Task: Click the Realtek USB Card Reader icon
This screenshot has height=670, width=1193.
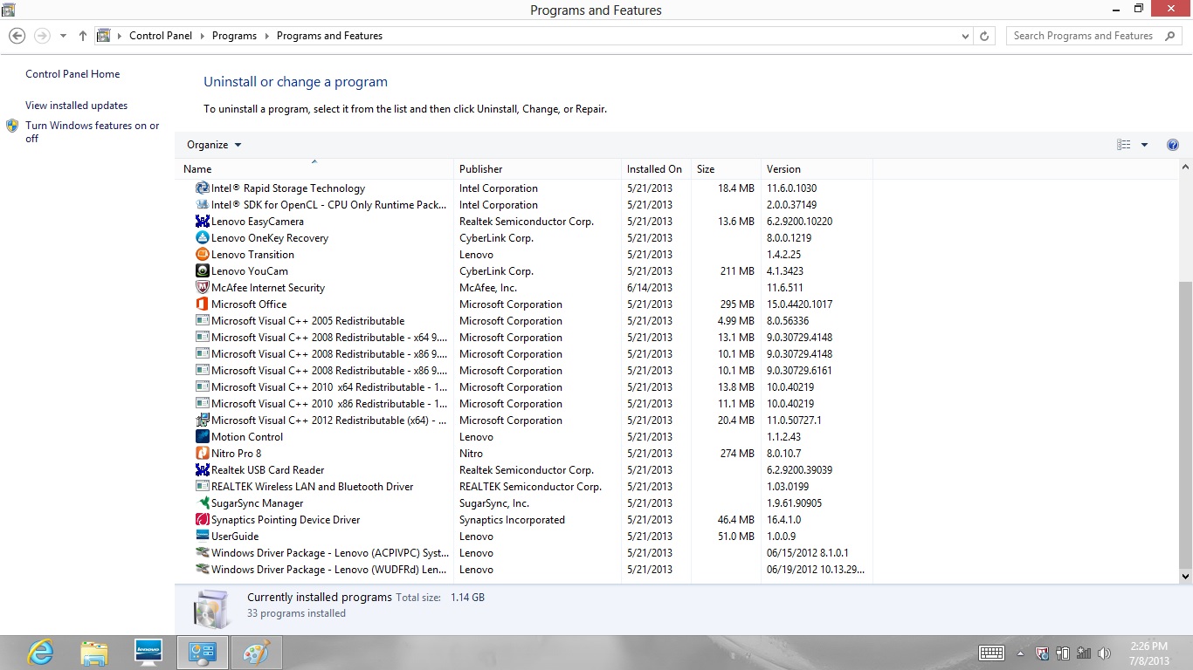Action: [203, 470]
